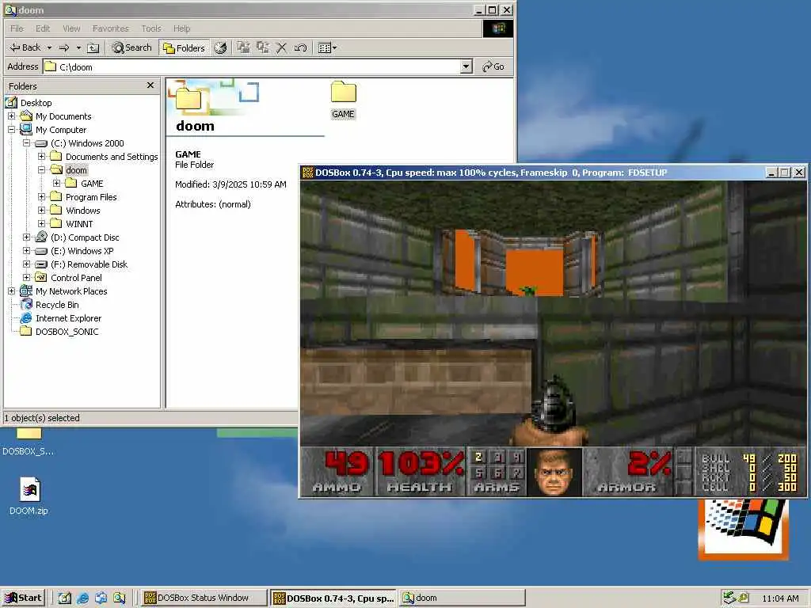The image size is (811, 608).
Task: Select Control Panel in tree
Action: [x=76, y=278]
